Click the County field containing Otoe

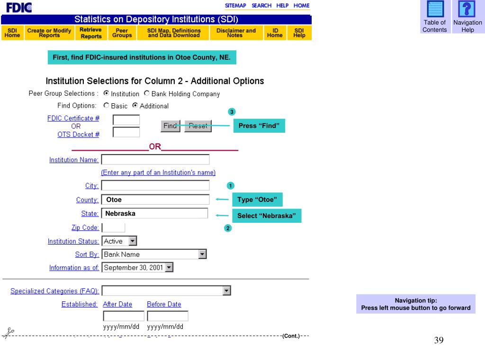pos(155,200)
